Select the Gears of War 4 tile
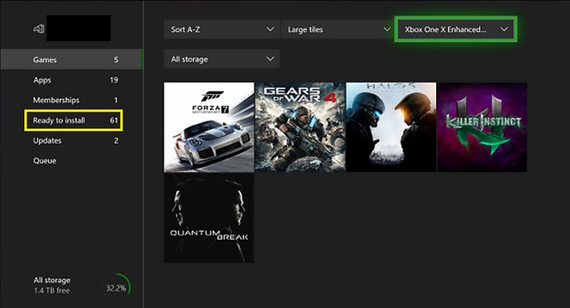Viewport: 570px width, 308px height. click(x=300, y=127)
